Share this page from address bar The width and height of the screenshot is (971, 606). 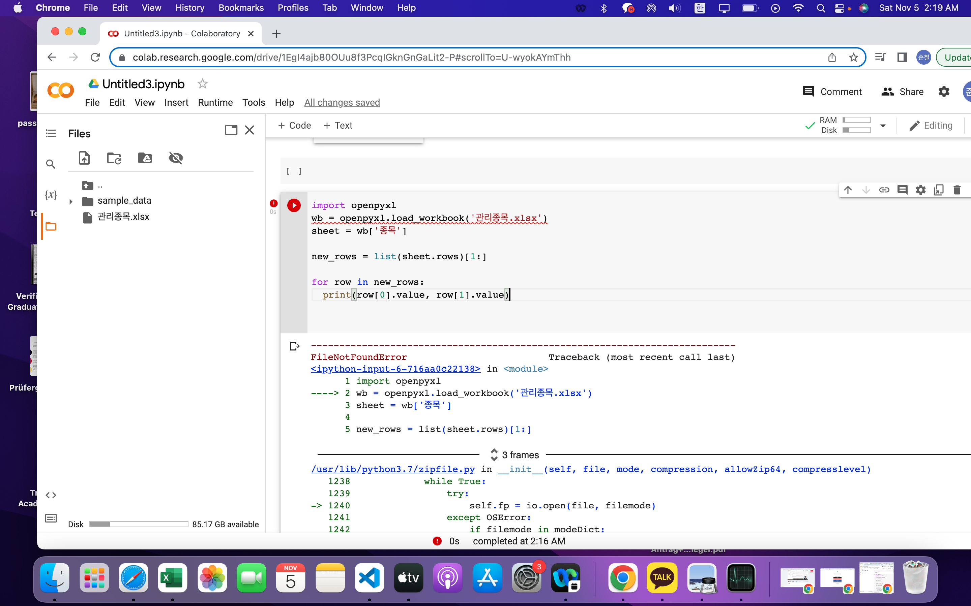832,57
